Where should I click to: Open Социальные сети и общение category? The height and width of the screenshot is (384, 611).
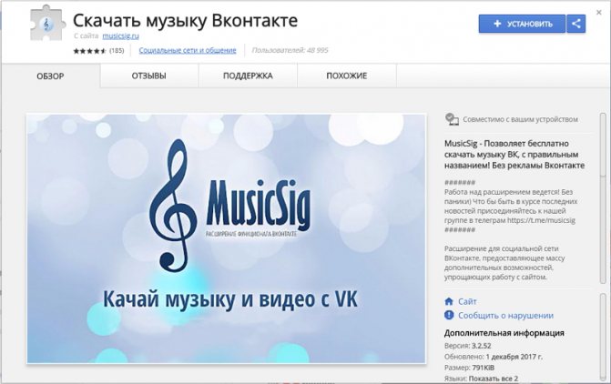pyautogui.click(x=188, y=50)
